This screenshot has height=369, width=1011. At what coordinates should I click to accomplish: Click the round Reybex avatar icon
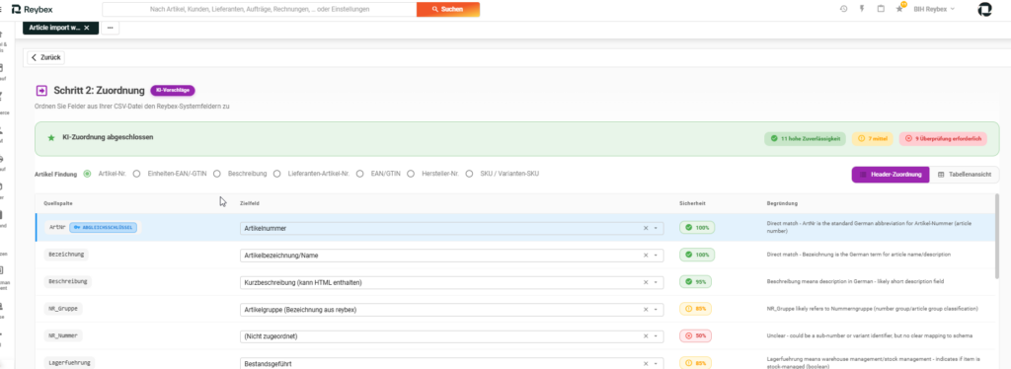[985, 9]
